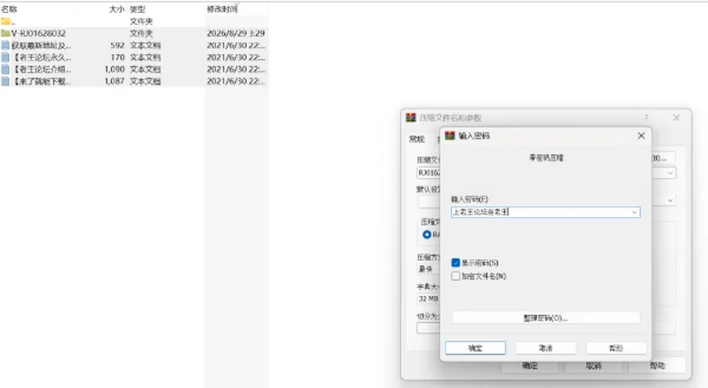
Task: Click the date 2026/8/29 3:29
Action: tap(236, 33)
